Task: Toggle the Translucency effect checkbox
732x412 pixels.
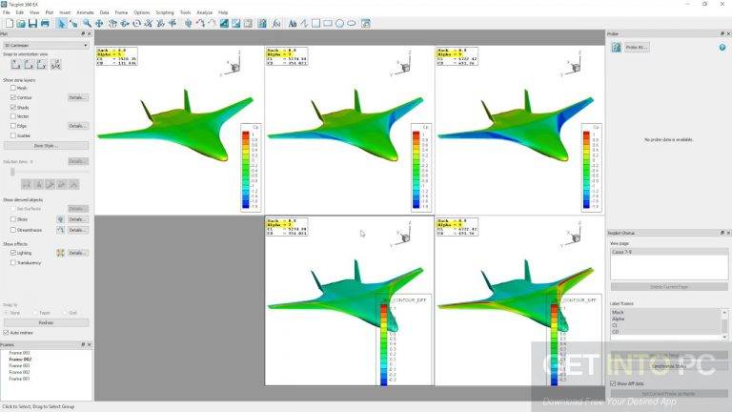Action: [x=13, y=263]
